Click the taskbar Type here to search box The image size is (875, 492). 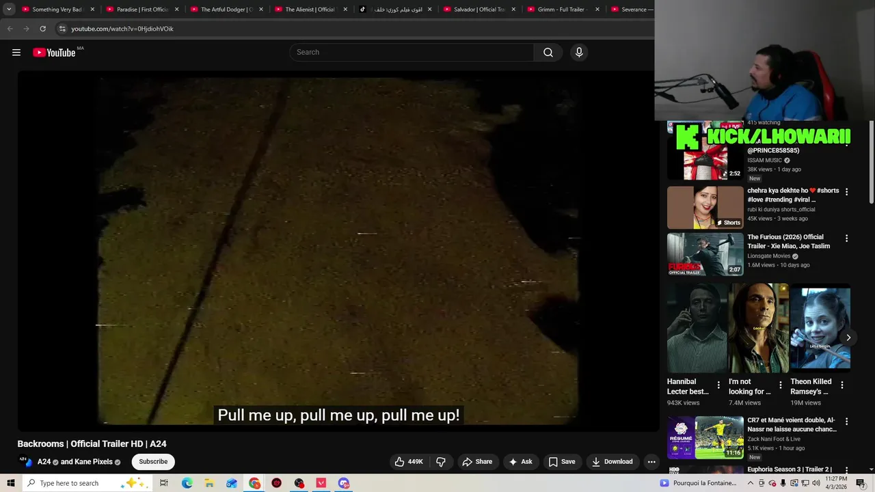pyautogui.click(x=87, y=483)
